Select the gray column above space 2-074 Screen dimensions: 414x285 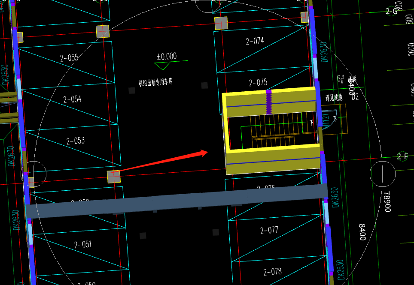click(x=221, y=23)
